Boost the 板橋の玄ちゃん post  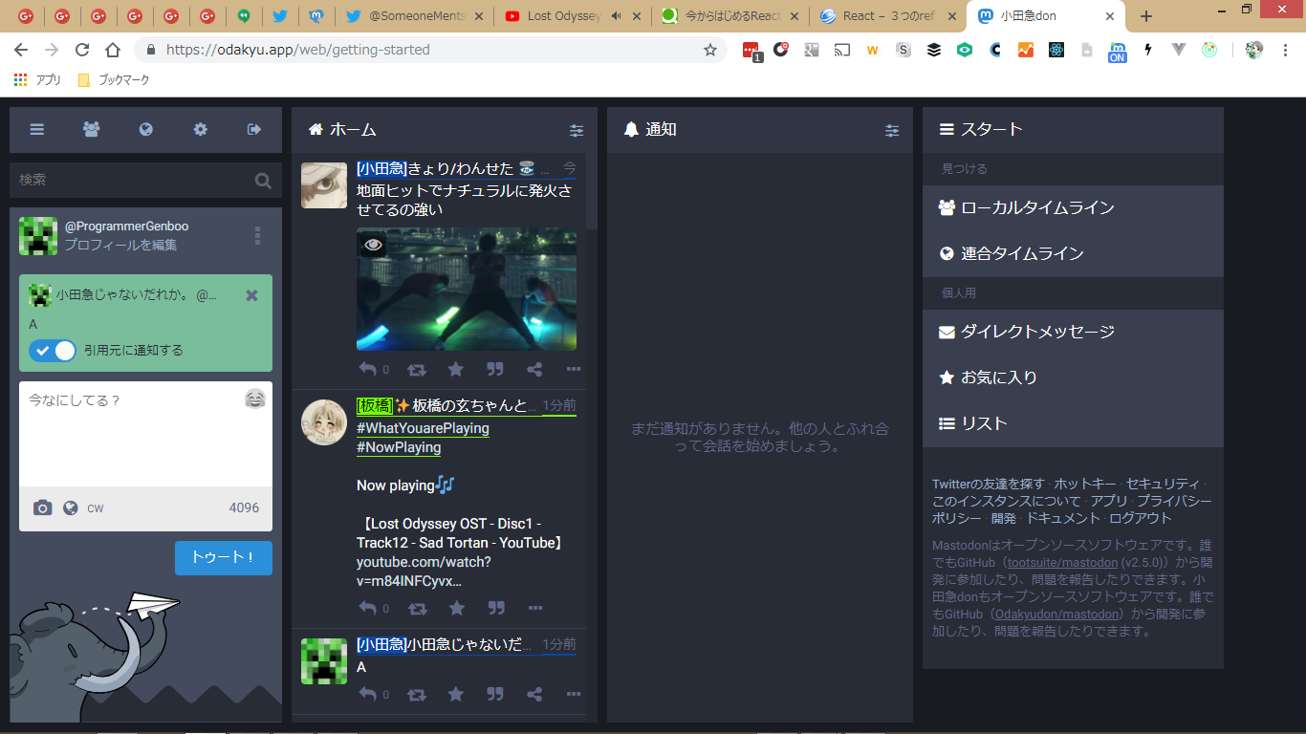coord(418,608)
